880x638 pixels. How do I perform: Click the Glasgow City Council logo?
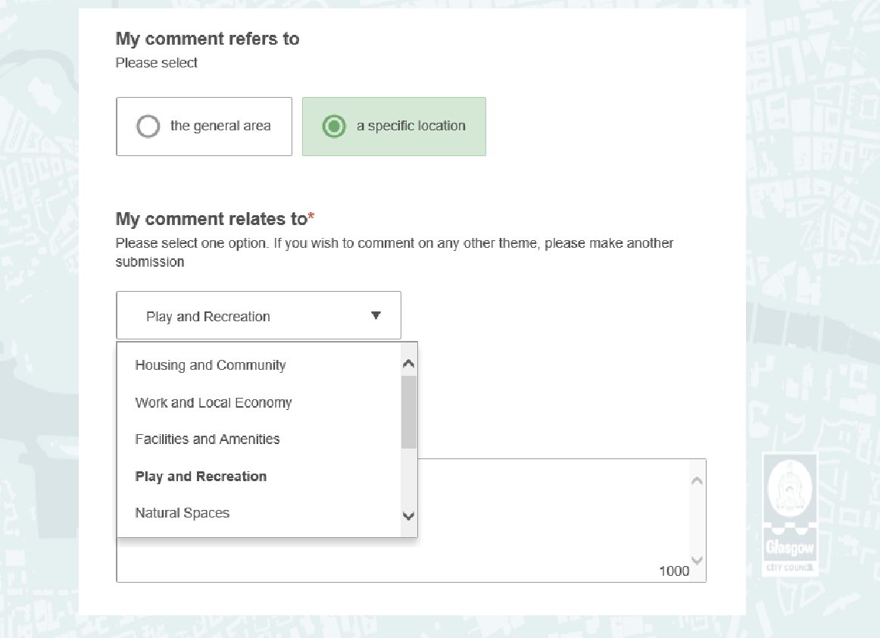788,514
